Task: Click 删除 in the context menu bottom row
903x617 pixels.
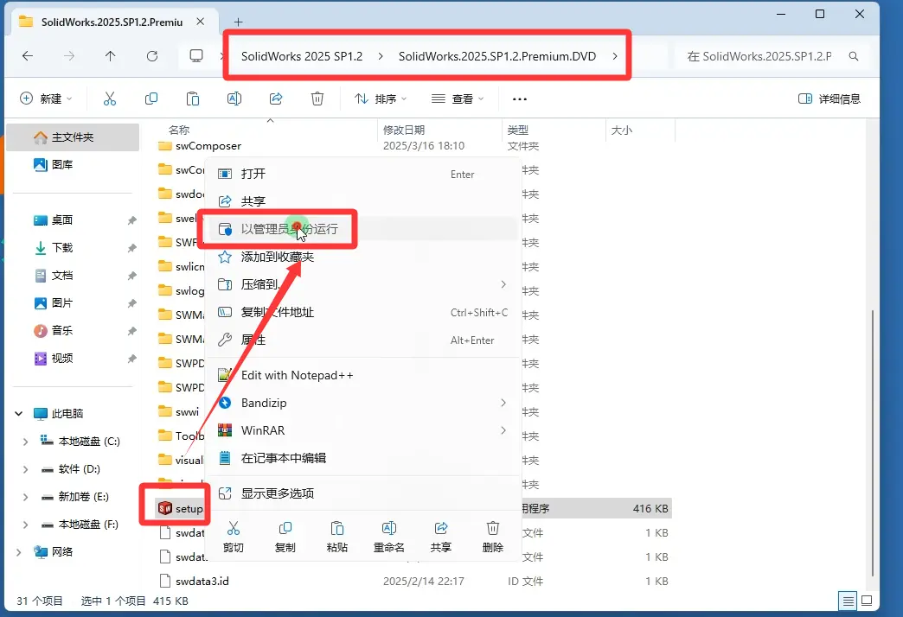Action: [x=492, y=537]
